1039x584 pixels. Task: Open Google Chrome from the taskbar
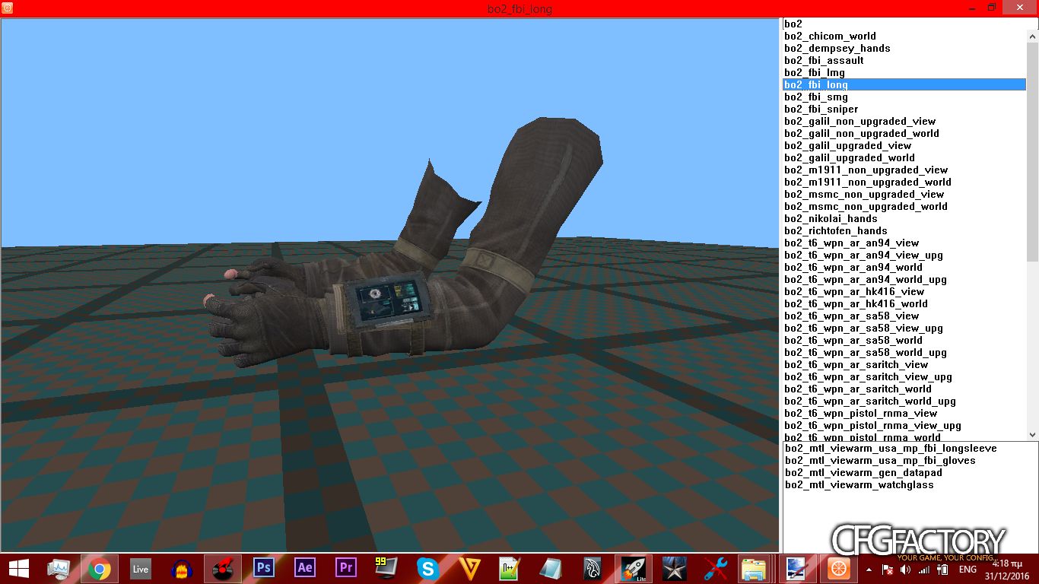(99, 569)
